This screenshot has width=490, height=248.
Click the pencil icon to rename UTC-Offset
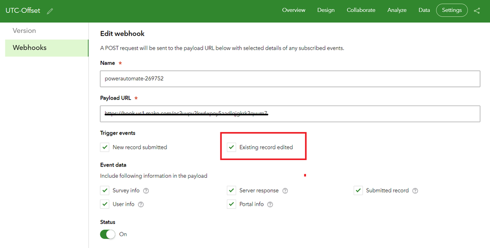click(x=50, y=11)
